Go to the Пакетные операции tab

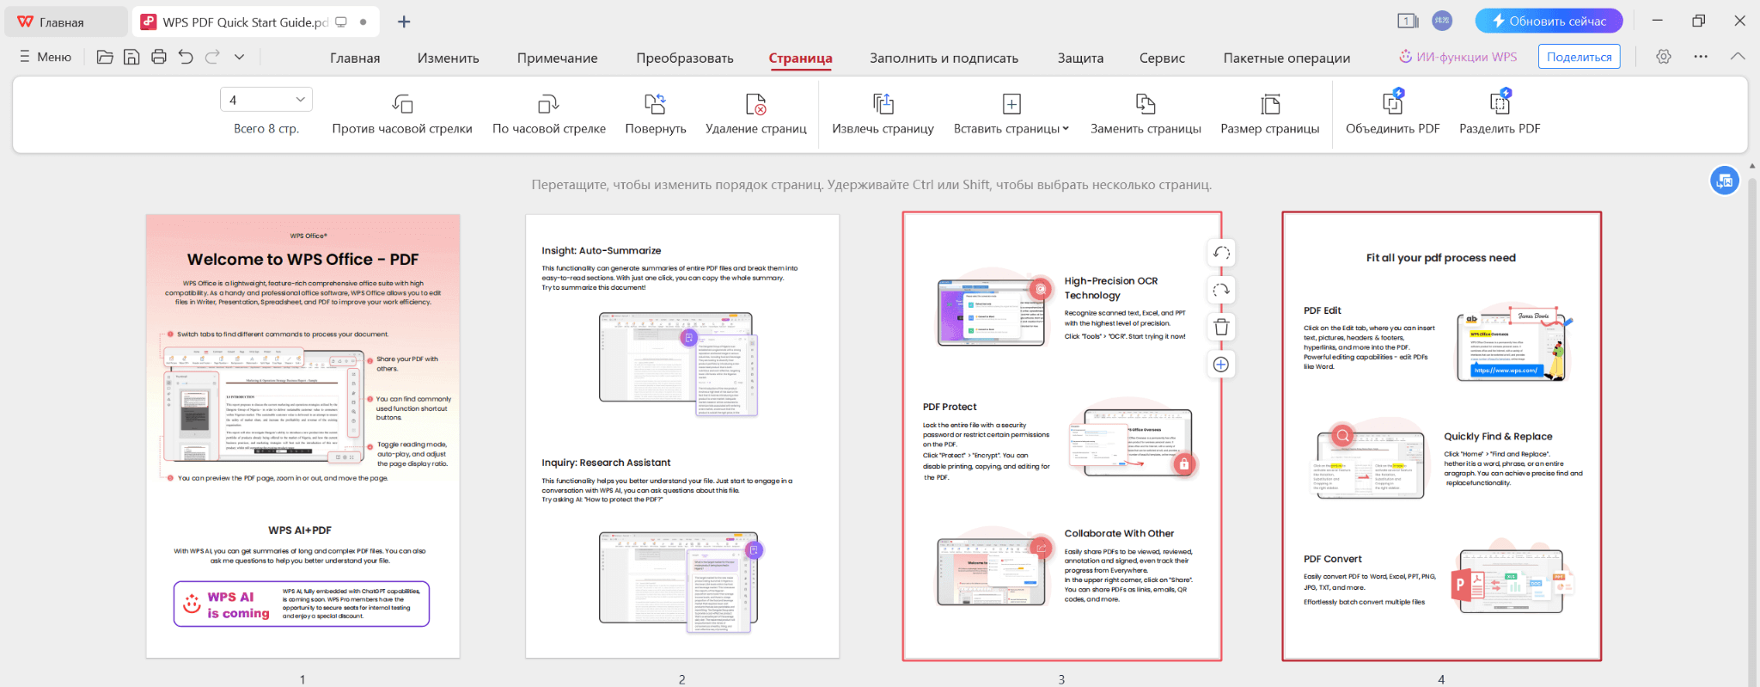(1286, 58)
